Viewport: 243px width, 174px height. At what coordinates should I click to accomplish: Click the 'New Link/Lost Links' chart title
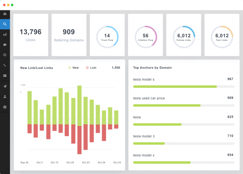(37, 68)
